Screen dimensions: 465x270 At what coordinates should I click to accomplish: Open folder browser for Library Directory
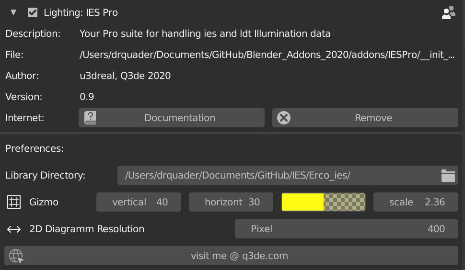pos(448,176)
